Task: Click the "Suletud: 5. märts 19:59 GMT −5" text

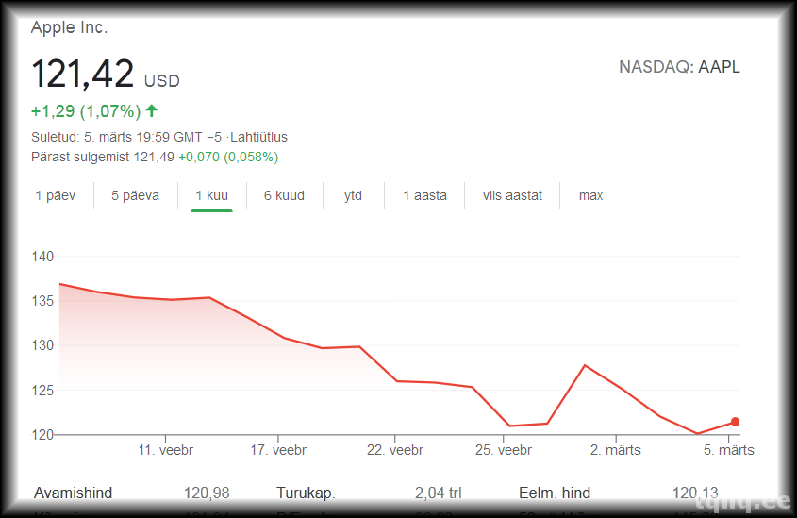Action: [x=126, y=137]
